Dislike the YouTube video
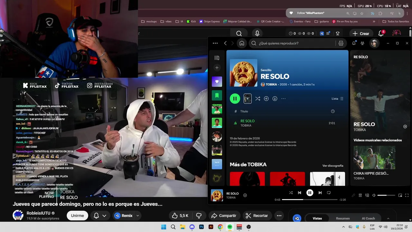The width and height of the screenshot is (412, 232). (x=199, y=216)
